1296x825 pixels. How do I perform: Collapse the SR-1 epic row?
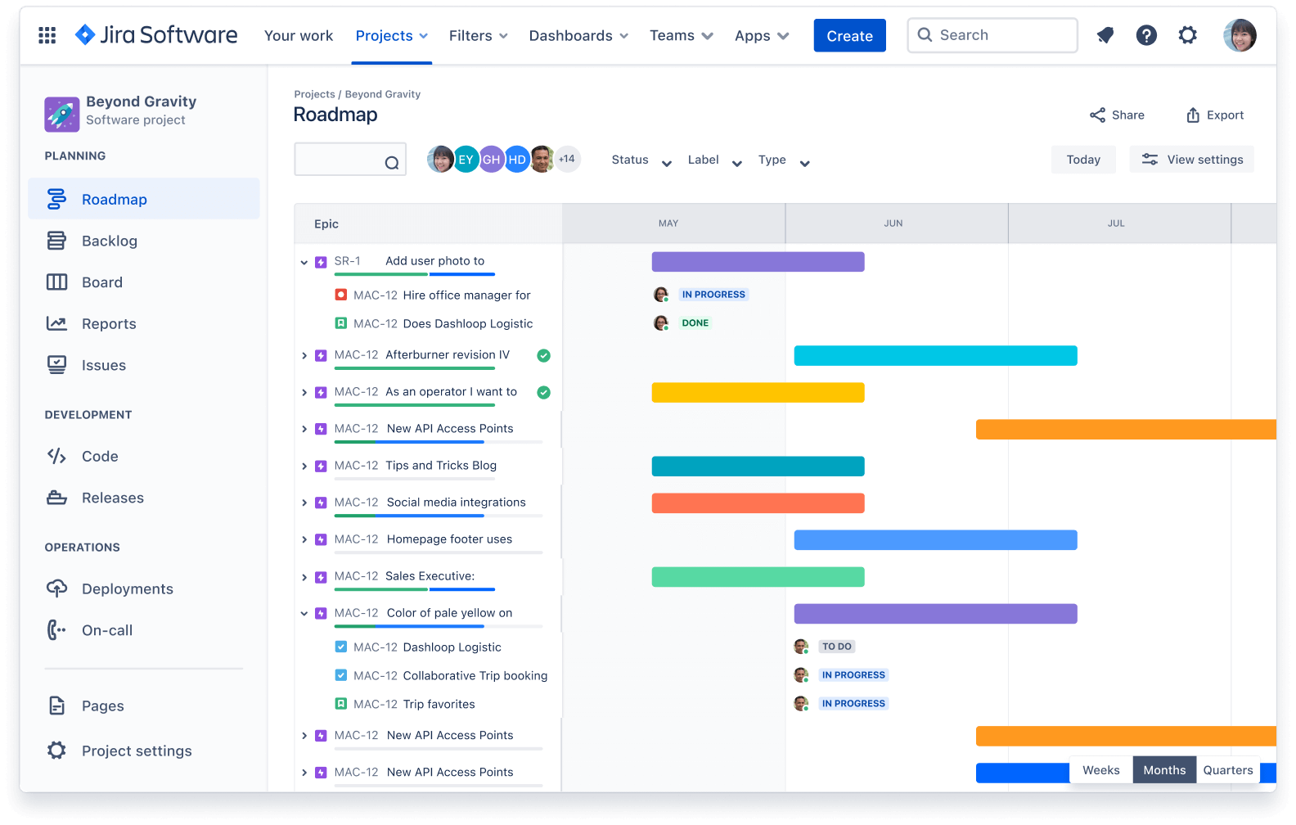pos(304,262)
